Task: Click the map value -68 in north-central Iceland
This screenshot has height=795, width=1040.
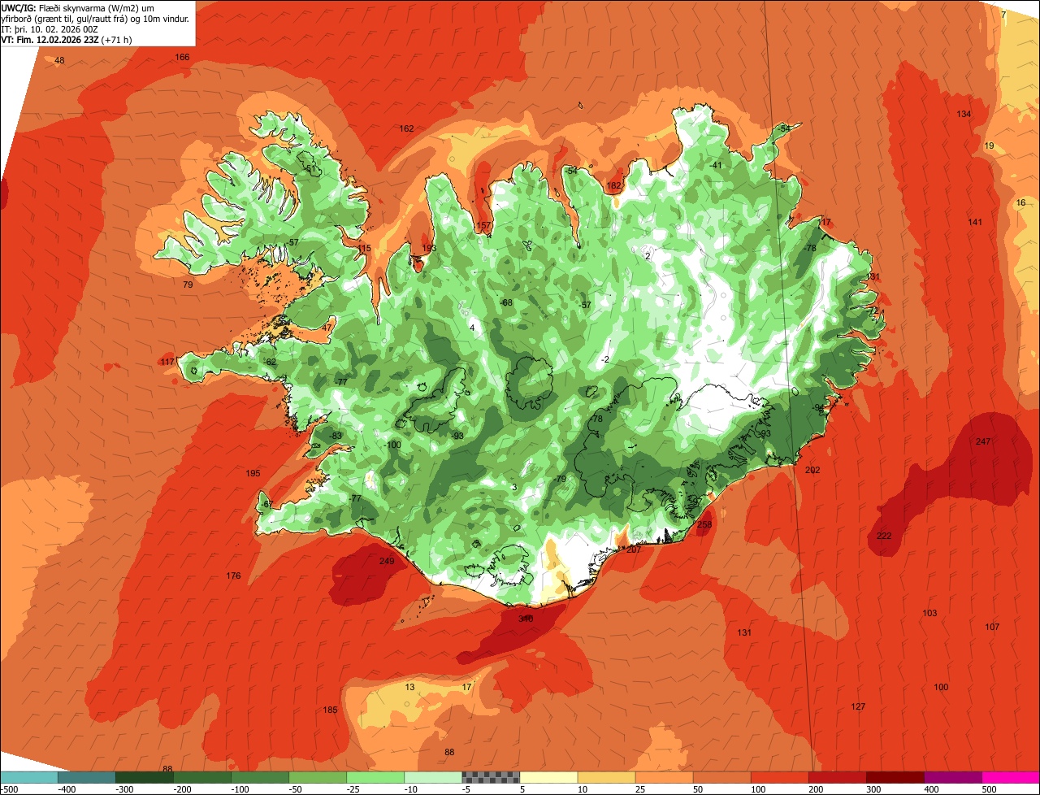Action: (x=506, y=302)
